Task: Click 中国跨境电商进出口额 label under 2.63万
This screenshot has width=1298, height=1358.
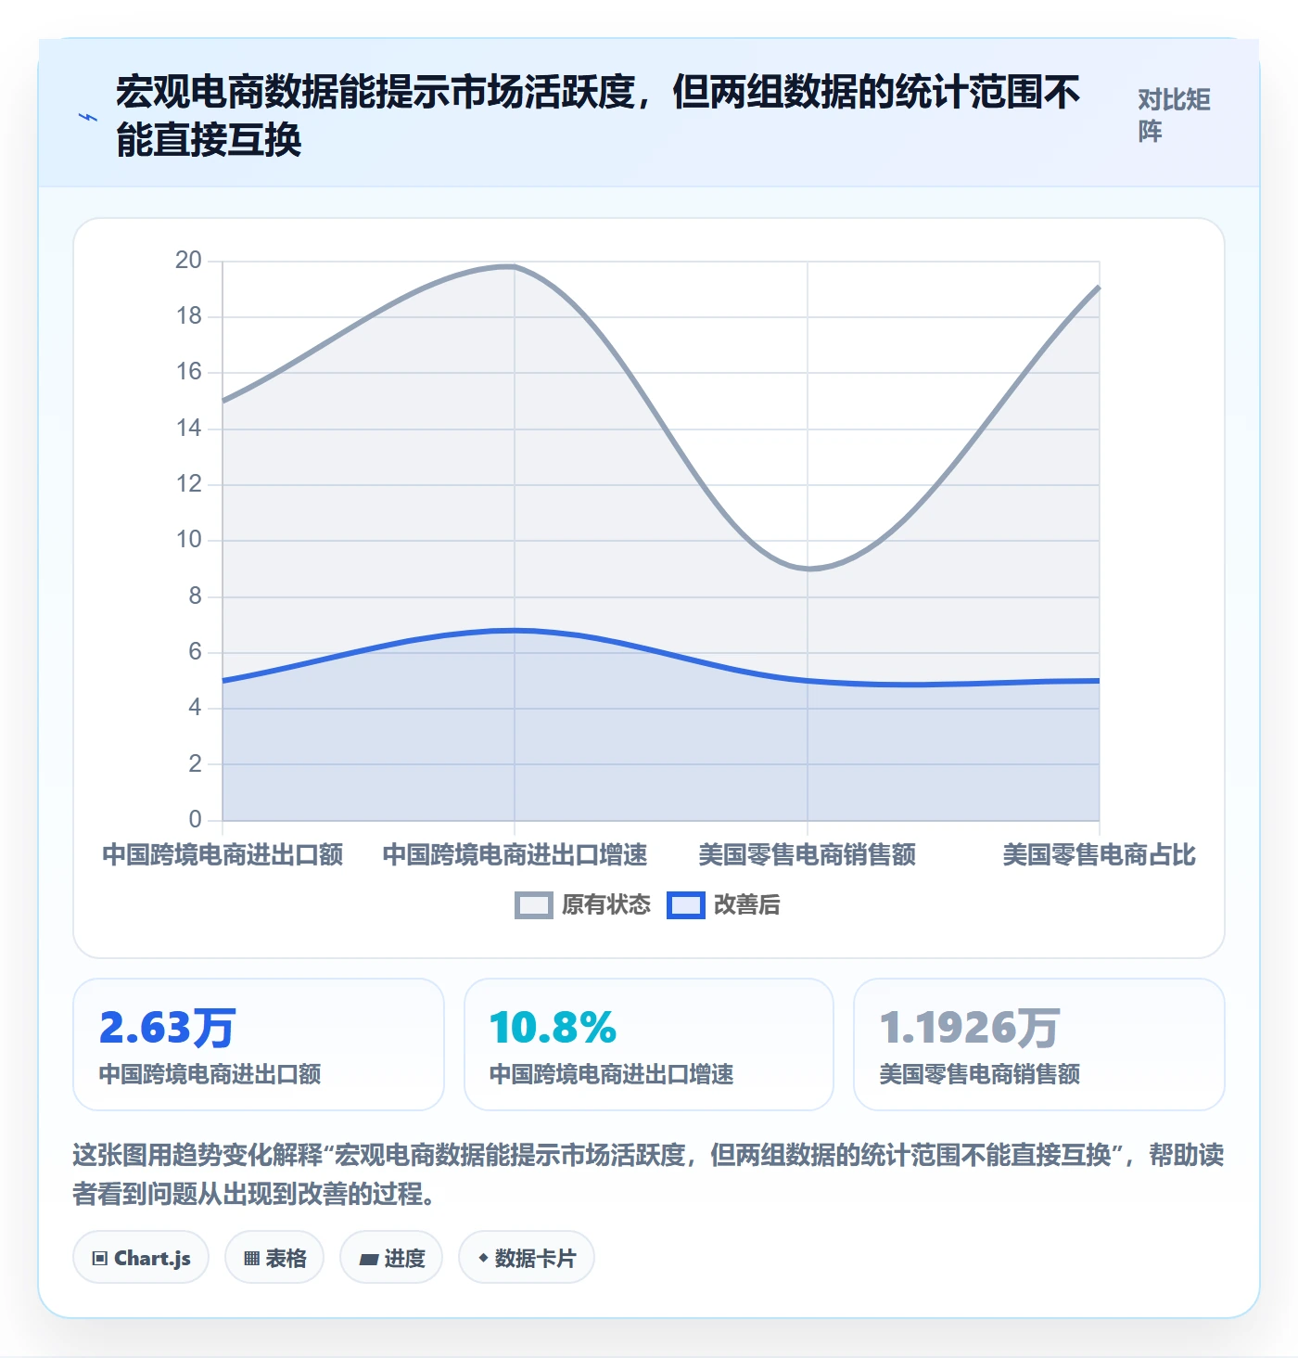Action: 210,1074
